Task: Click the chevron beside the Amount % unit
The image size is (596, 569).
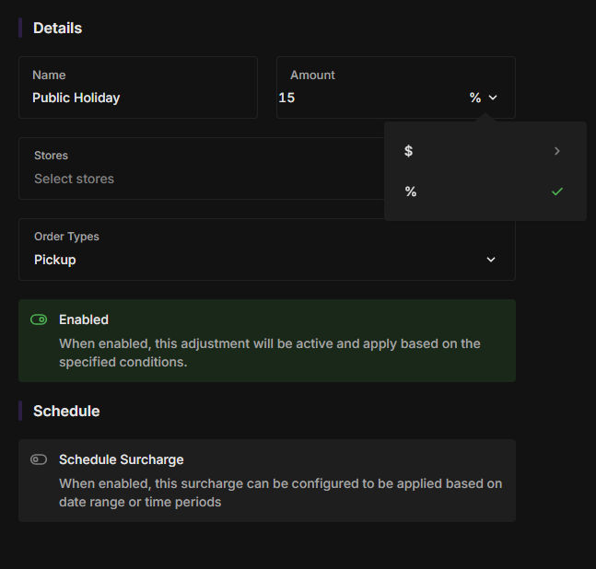Action: point(493,98)
